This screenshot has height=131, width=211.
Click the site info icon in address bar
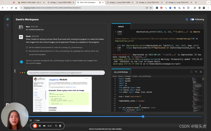tap(21, 8)
